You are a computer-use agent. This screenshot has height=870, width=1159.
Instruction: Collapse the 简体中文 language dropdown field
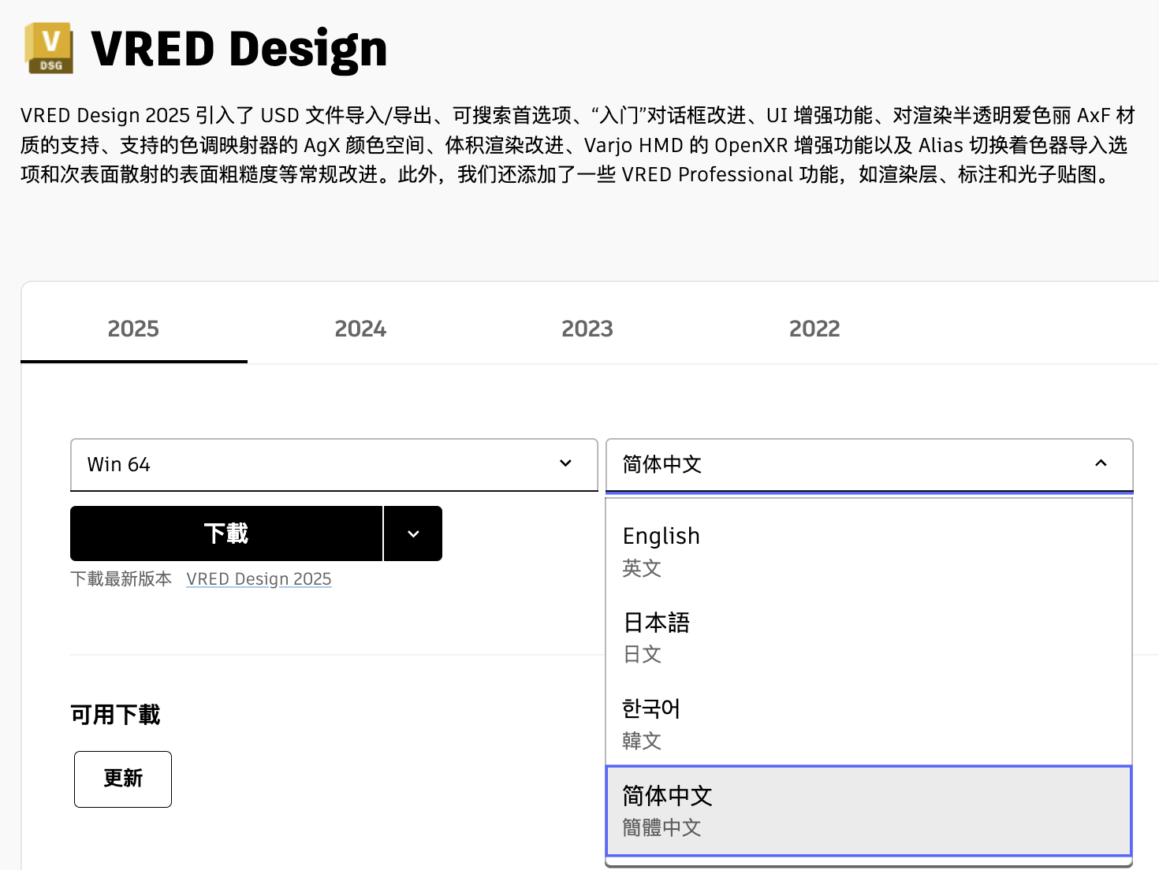(x=852, y=464)
